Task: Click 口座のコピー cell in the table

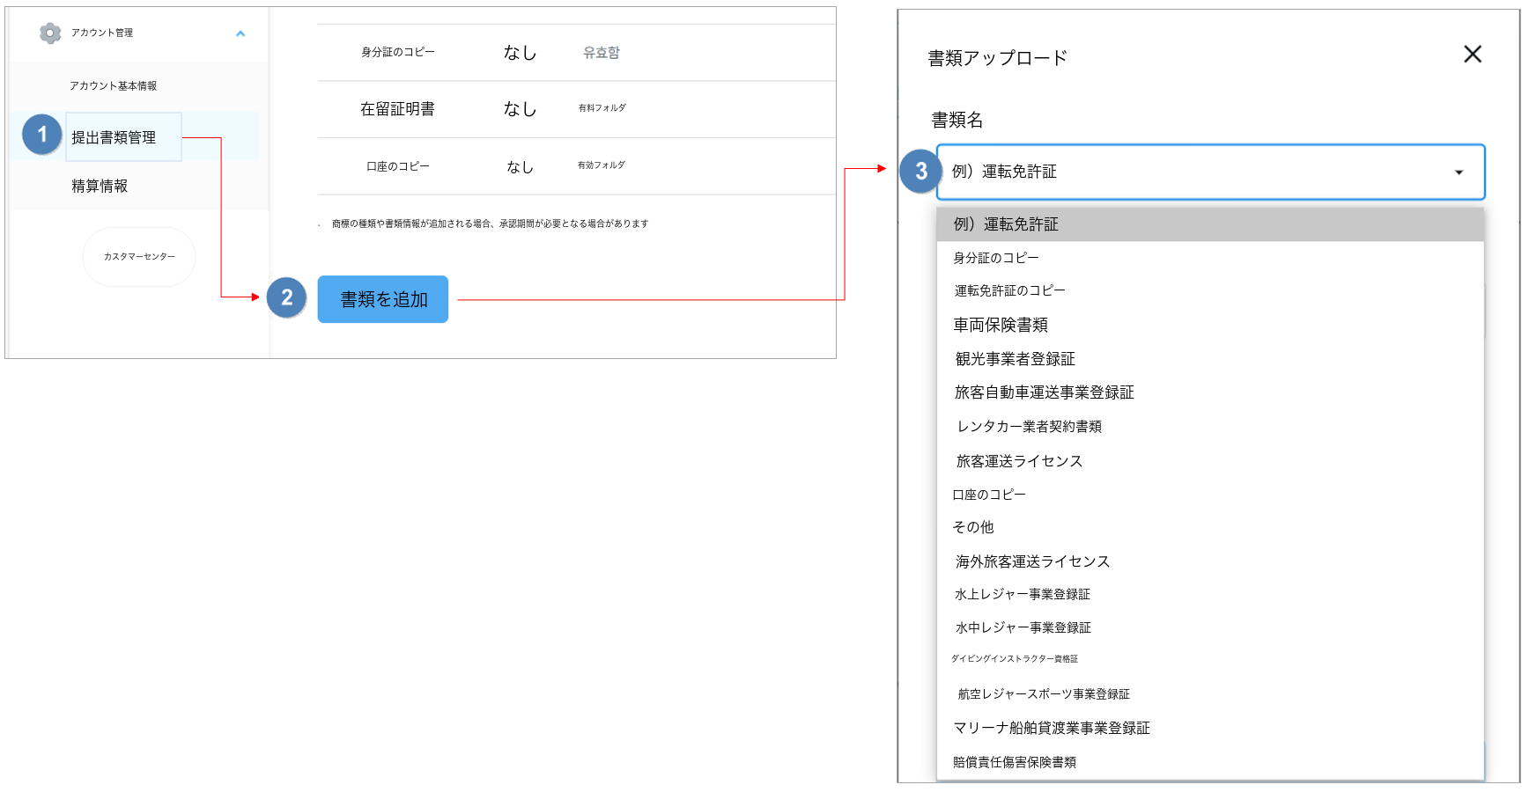Action: (398, 166)
